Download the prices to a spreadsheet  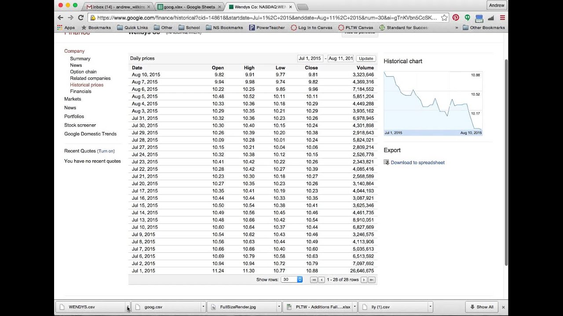click(417, 162)
